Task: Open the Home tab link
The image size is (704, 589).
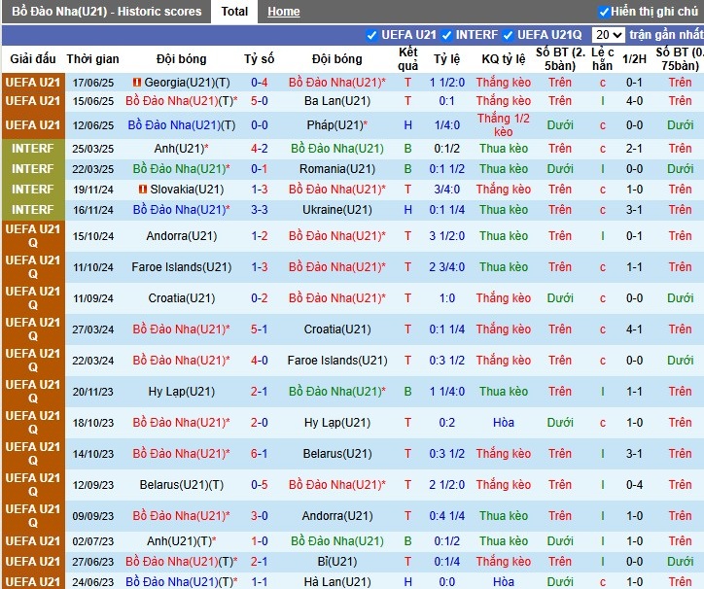Action: 283,12
